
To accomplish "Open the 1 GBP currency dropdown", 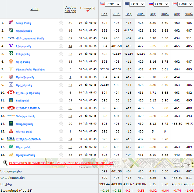I will point(185,4).
